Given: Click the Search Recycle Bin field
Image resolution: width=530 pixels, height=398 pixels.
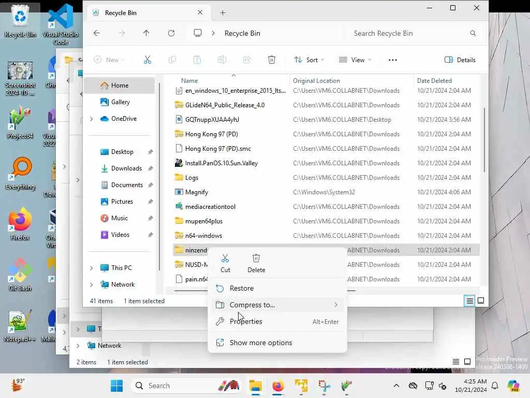Looking at the screenshot, I should tap(414, 33).
